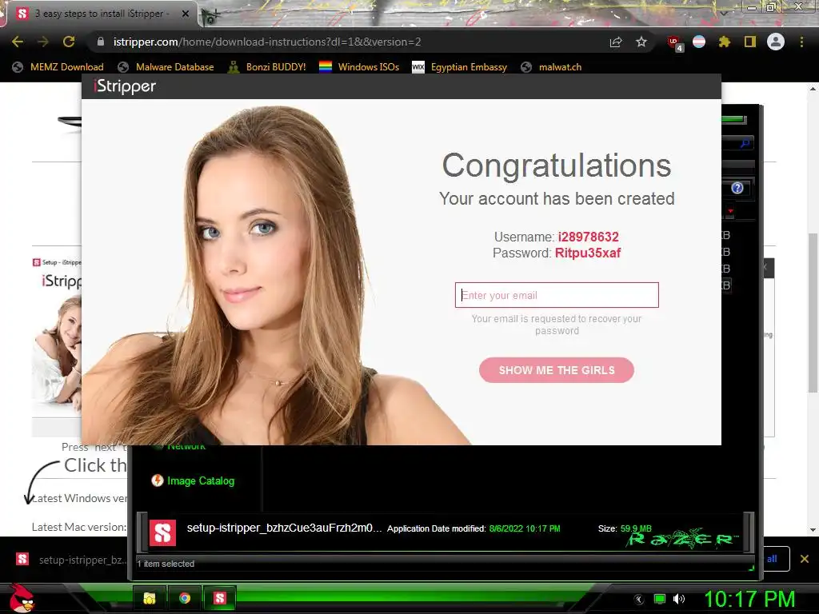Click the Show all downloads button
Viewport: 819px width, 614px height.
[x=776, y=559]
